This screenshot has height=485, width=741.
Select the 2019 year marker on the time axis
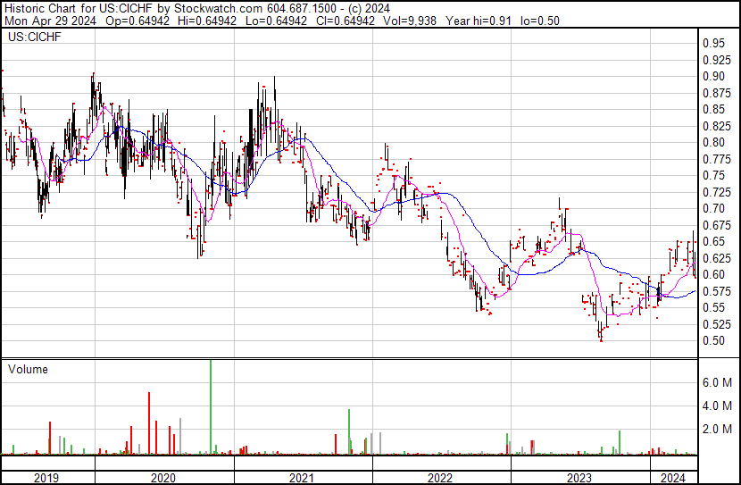pyautogui.click(x=46, y=478)
